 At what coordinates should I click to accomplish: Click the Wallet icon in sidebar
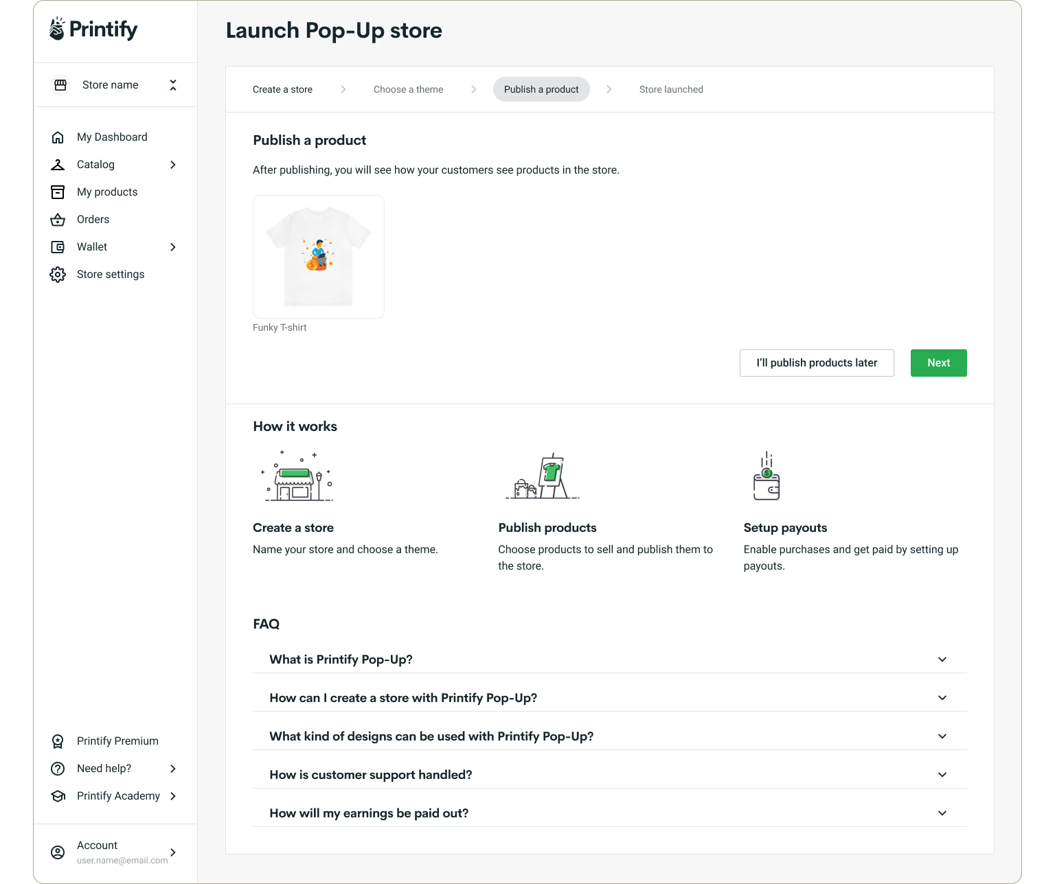coord(58,247)
